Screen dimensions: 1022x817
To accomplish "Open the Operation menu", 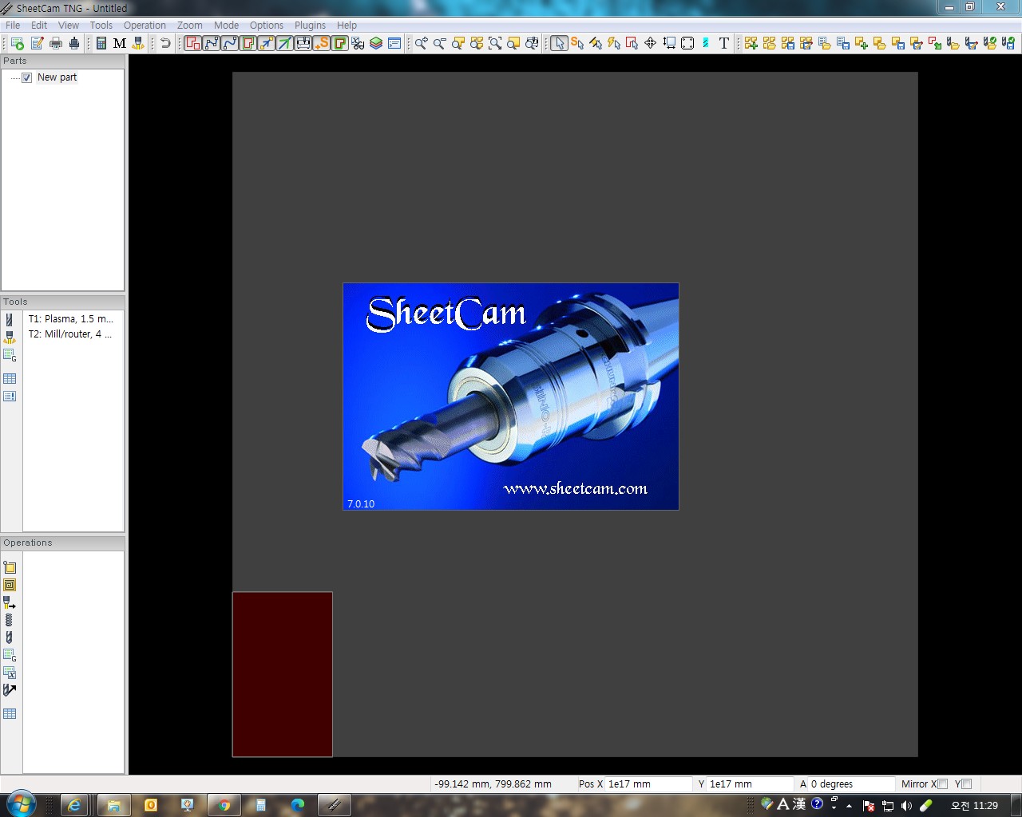I will pos(145,25).
